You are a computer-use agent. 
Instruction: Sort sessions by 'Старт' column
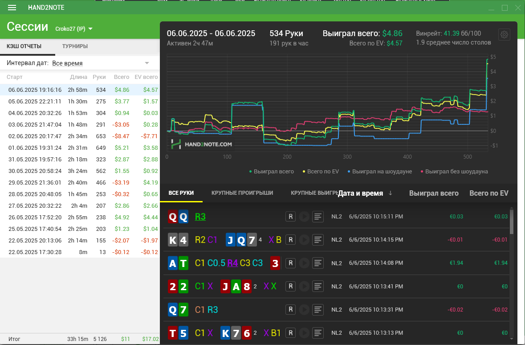(14, 77)
